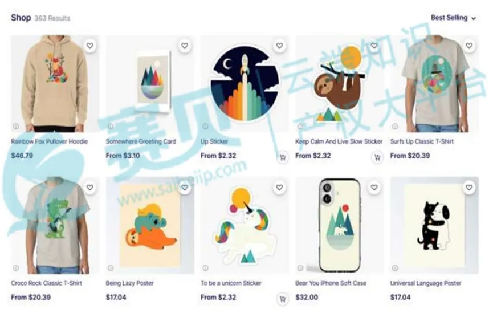Open Croco Rock Classic T-Shirt title link
The image size is (493, 313).
[x=47, y=283]
